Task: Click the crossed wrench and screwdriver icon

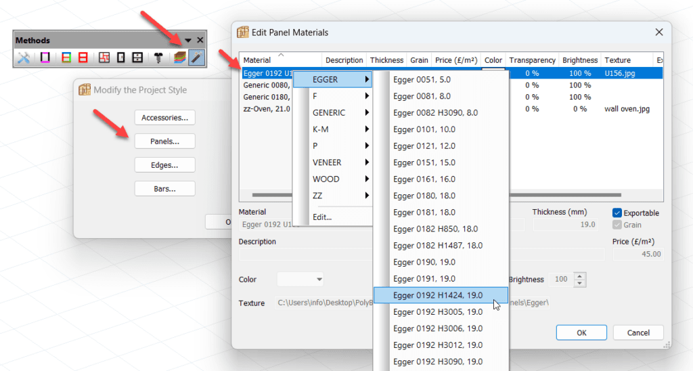Action: click(24, 58)
